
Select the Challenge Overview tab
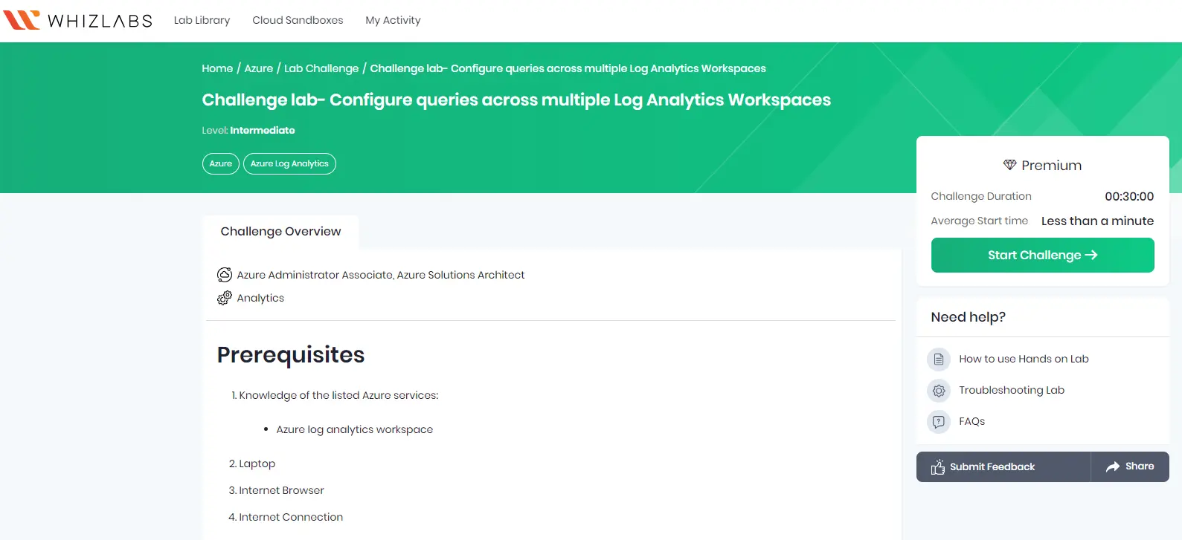280,232
